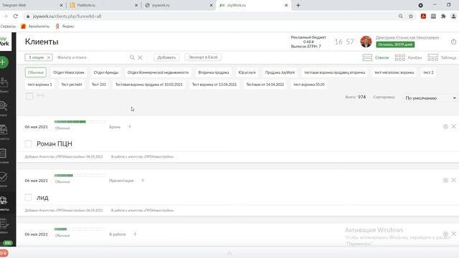The width and height of the screenshot is (459, 258).
Task: Switch to Таблица table view
Action: [442, 57]
